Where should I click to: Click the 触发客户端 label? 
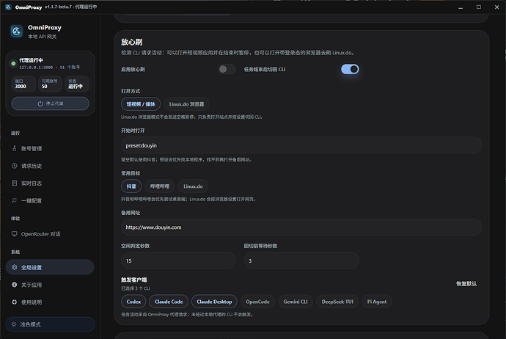pos(134,280)
